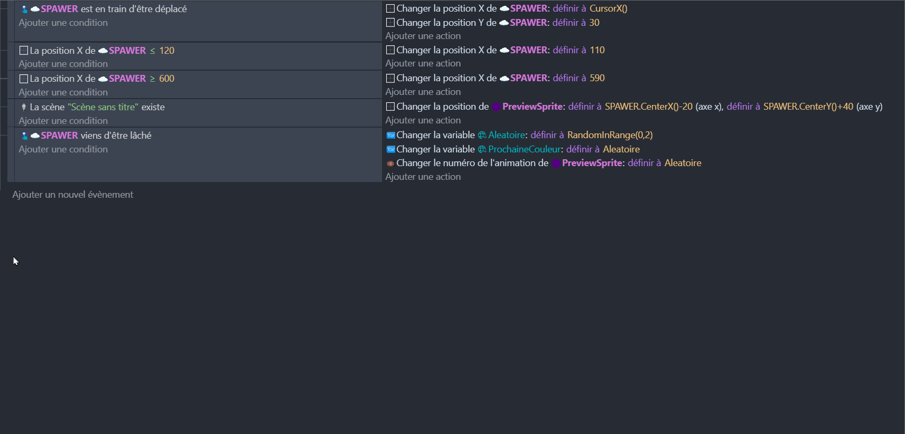Click the Var icon of the ProchaineCouleur action
The image size is (905, 434).
390,149
